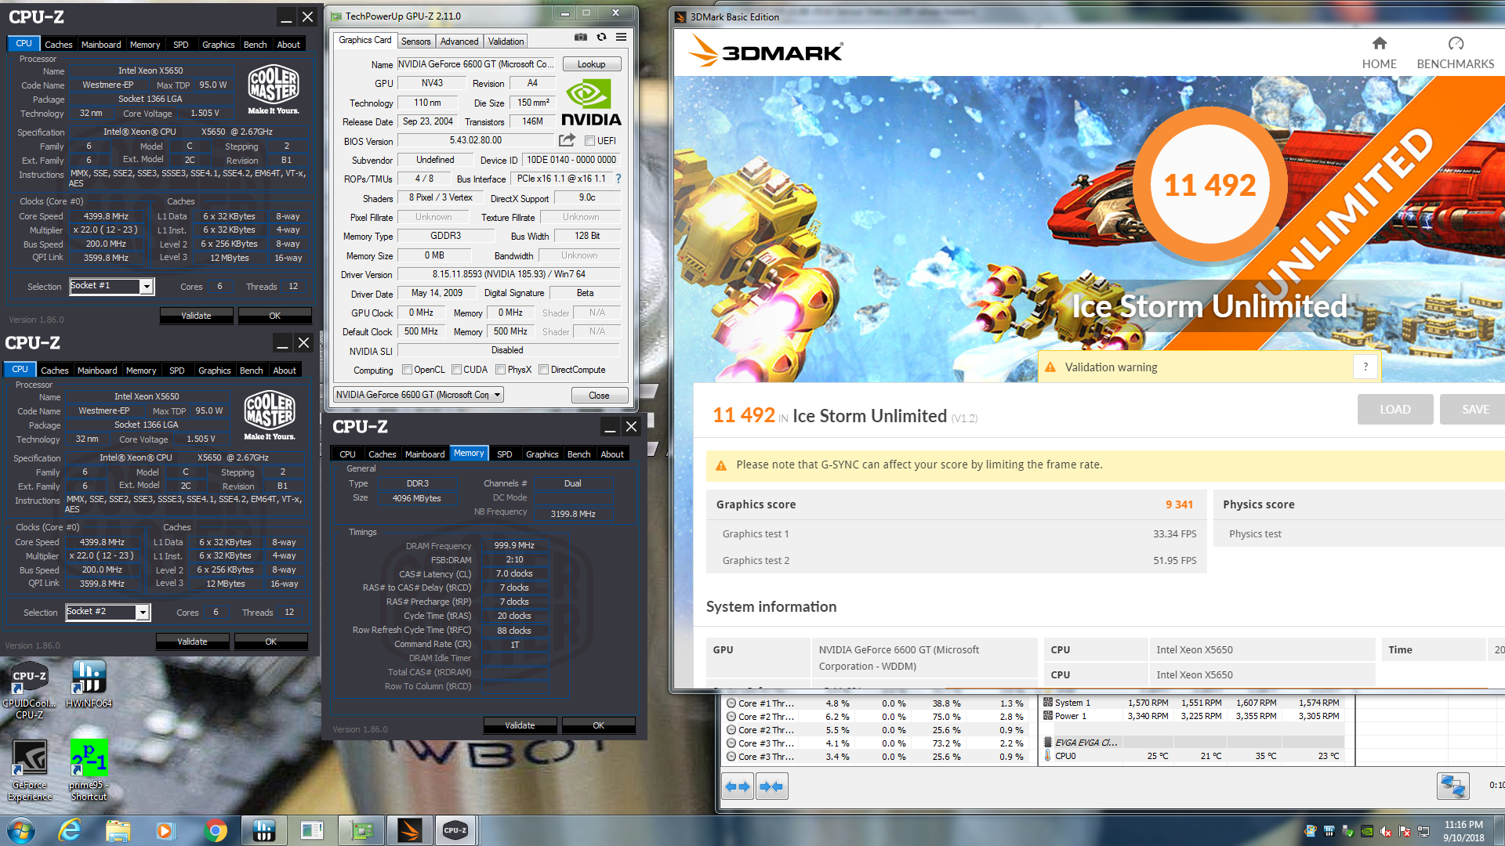Select the Core #1 Thr… row in HWiNFO

876,704
